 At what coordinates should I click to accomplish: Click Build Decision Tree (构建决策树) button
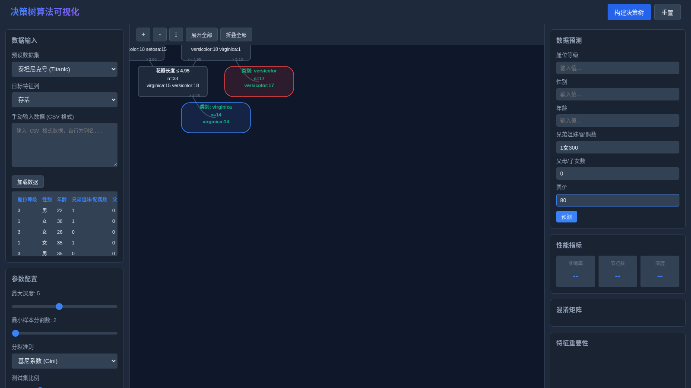[x=629, y=12]
